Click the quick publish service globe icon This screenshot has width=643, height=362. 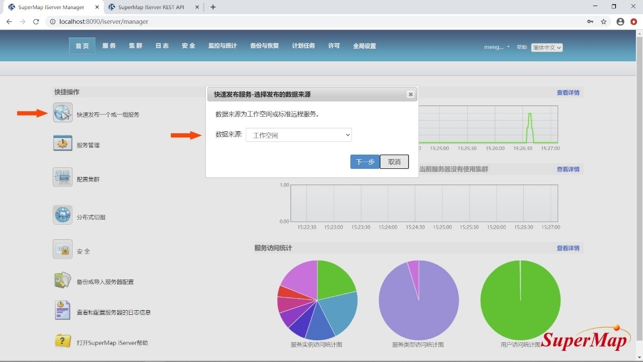click(x=63, y=113)
